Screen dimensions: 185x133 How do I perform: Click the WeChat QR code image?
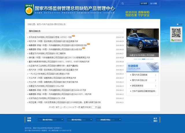(176, 33)
